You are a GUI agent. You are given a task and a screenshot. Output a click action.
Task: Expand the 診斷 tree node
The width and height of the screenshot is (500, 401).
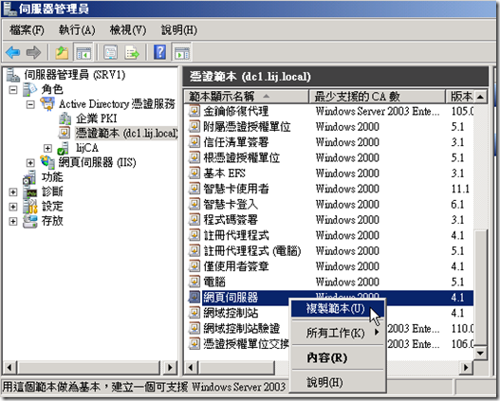coord(13,192)
